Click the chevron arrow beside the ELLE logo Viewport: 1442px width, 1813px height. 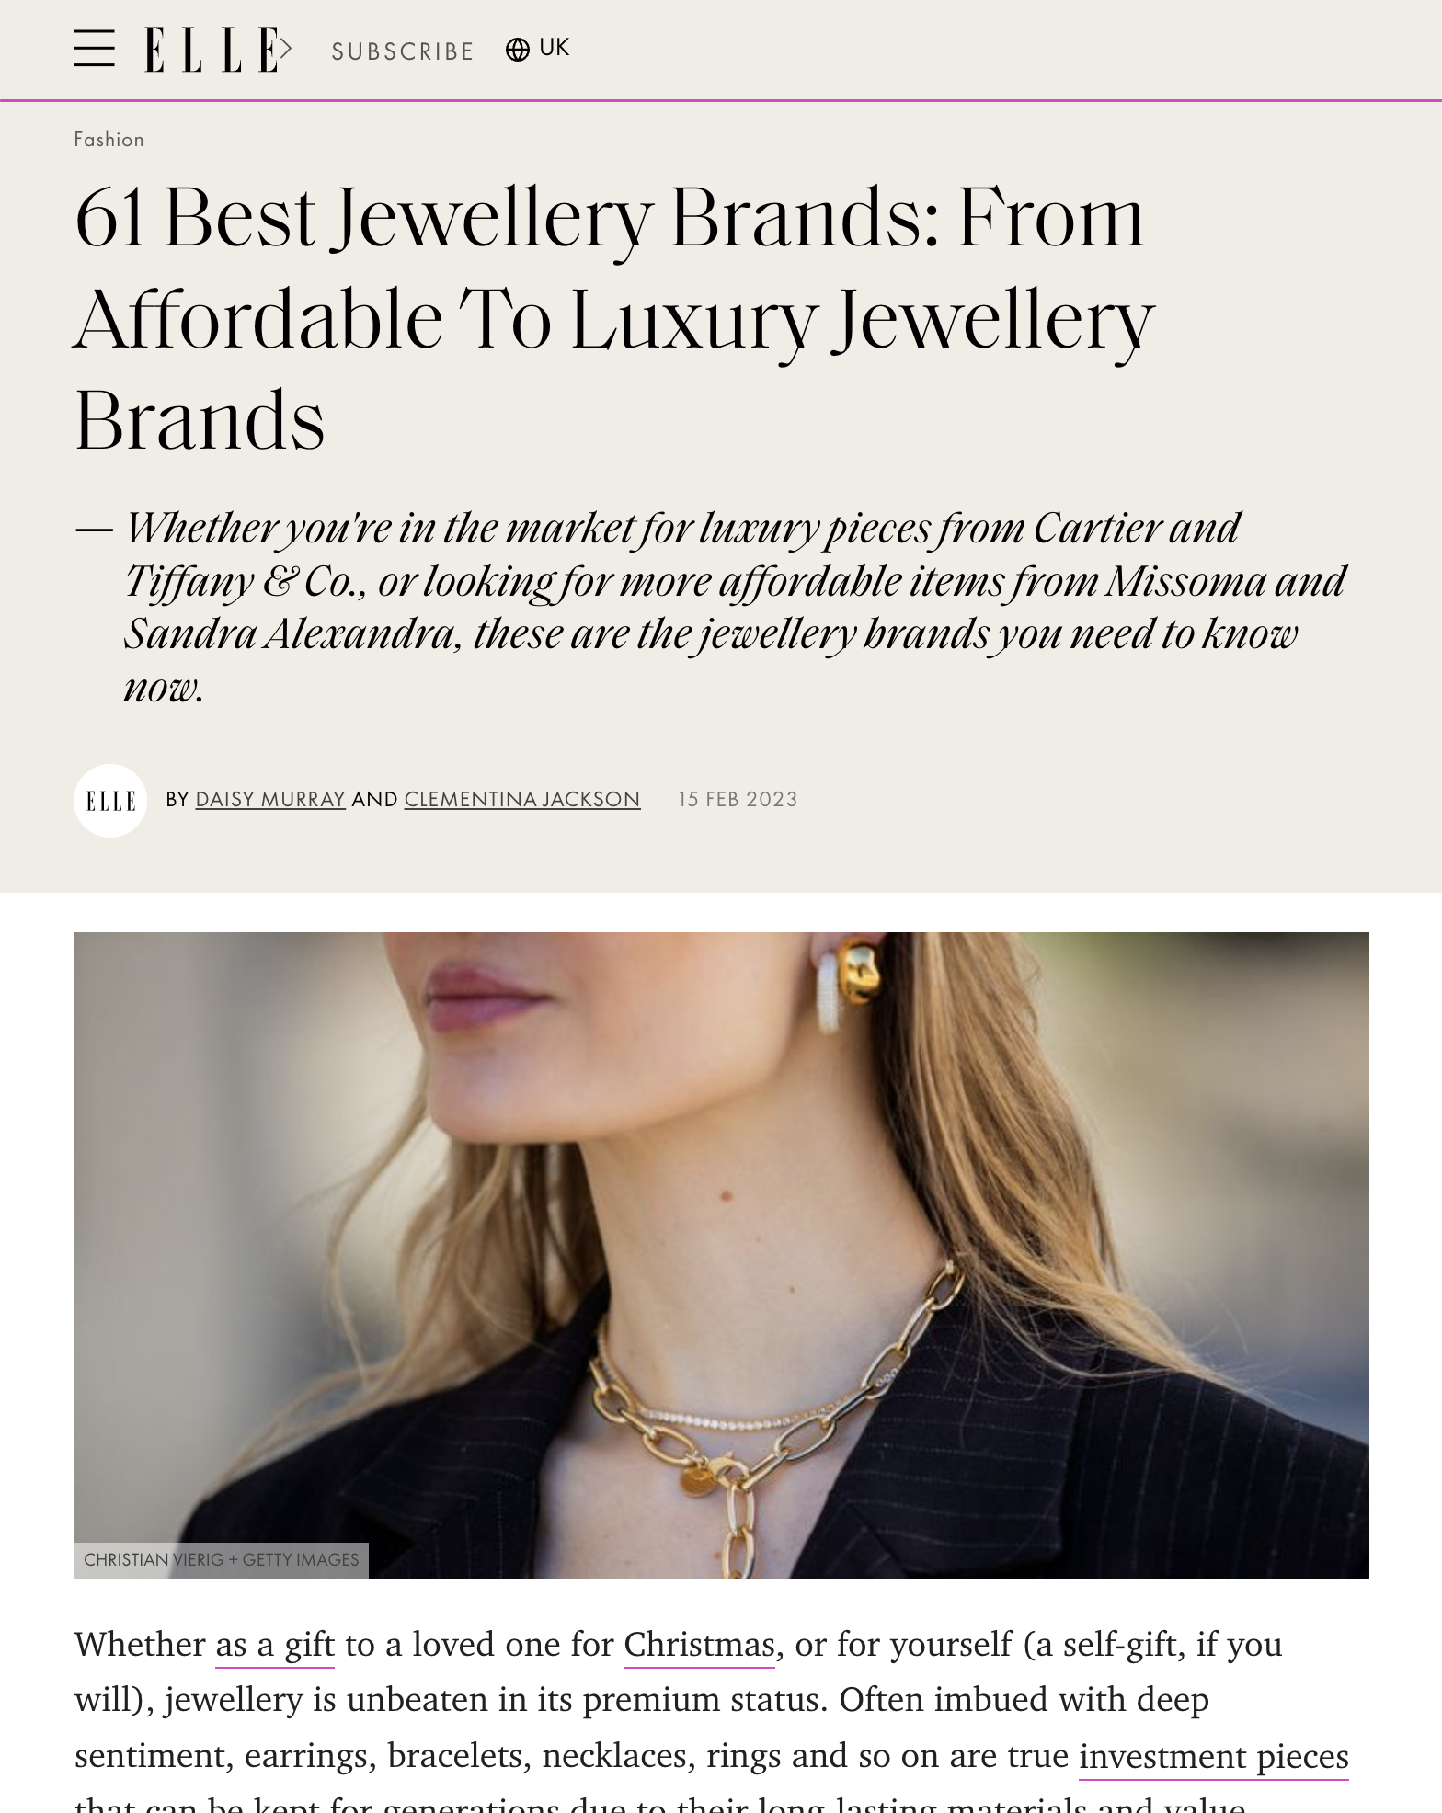point(286,49)
